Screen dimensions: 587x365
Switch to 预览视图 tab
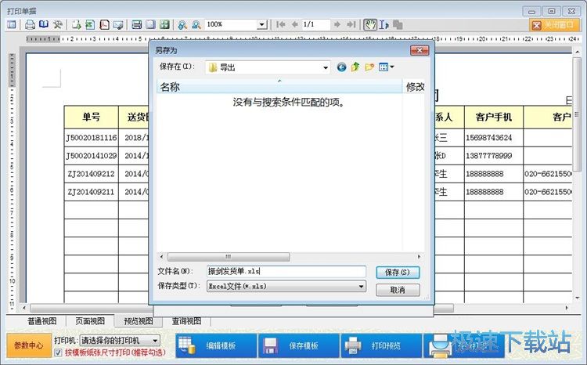tap(138, 321)
